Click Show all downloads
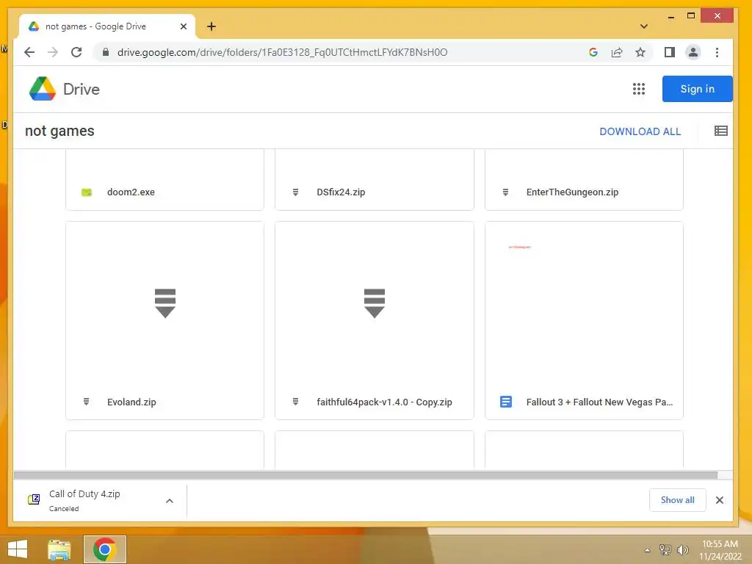The image size is (752, 564). pyautogui.click(x=677, y=500)
